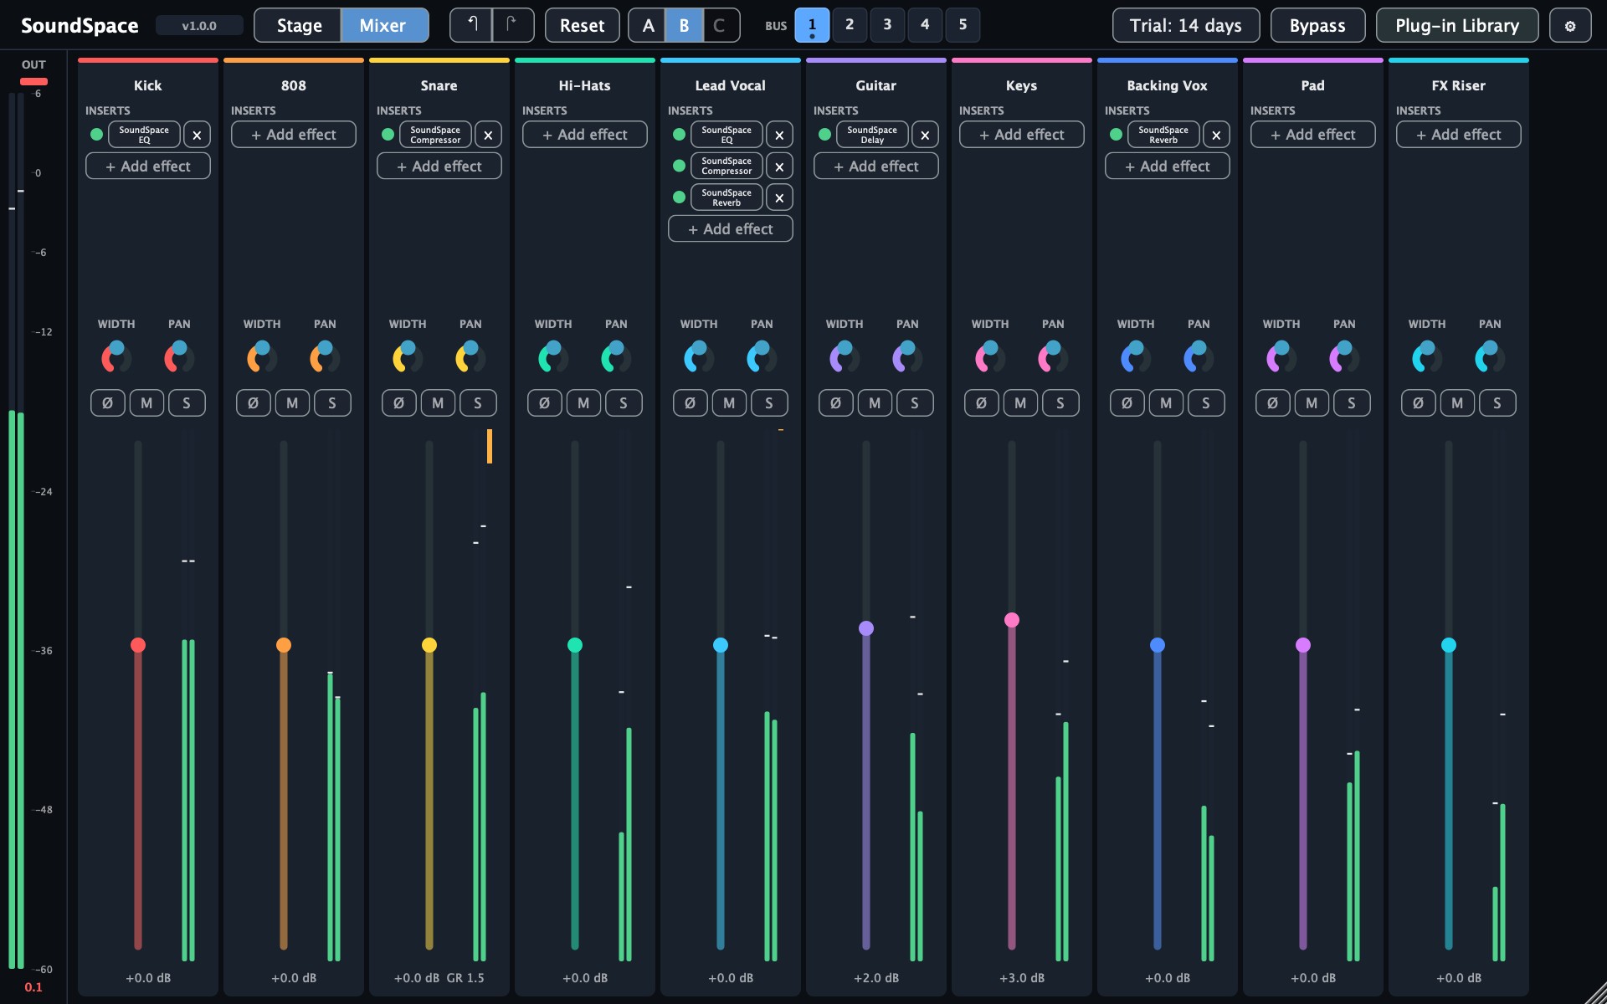Click the redo arrow icon

coord(512,25)
